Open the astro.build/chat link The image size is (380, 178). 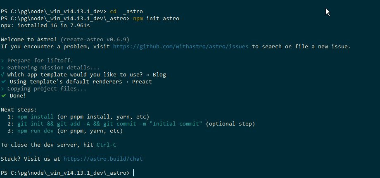[x=103, y=159]
